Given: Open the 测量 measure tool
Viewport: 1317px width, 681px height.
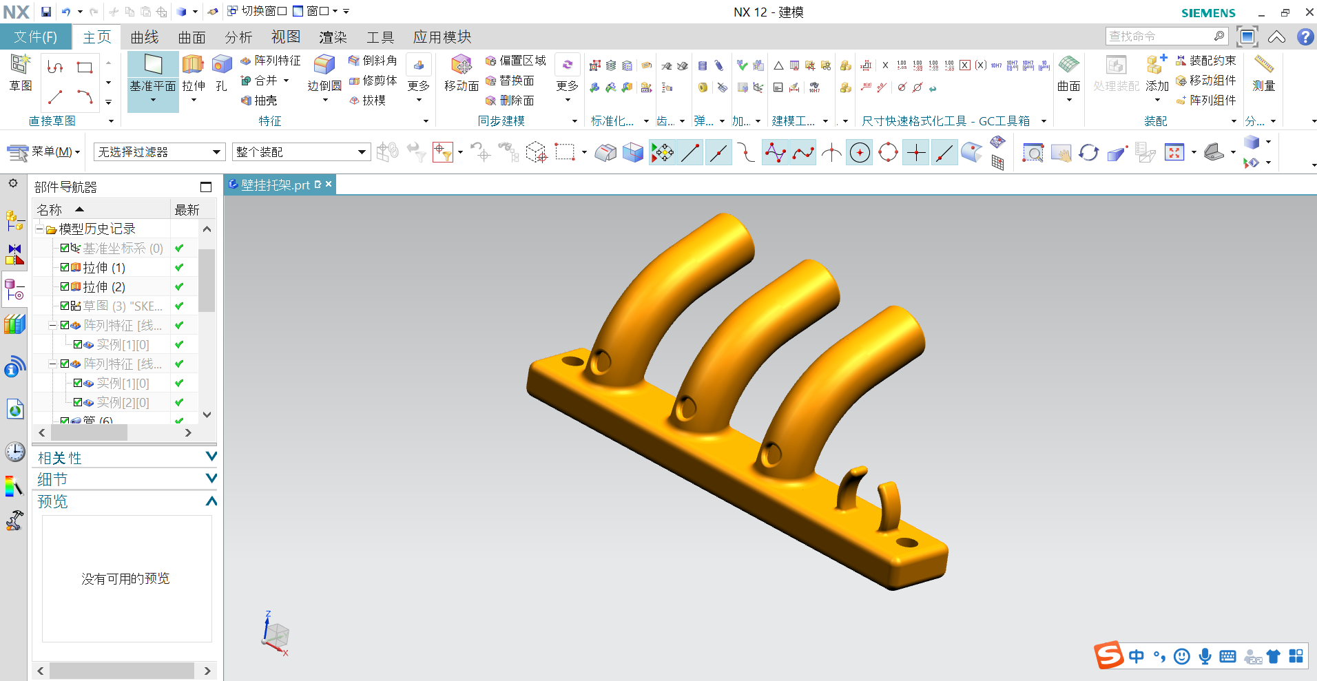Looking at the screenshot, I should [1264, 73].
